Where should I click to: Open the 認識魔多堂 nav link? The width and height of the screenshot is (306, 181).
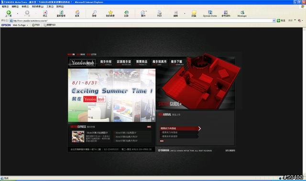(124, 63)
